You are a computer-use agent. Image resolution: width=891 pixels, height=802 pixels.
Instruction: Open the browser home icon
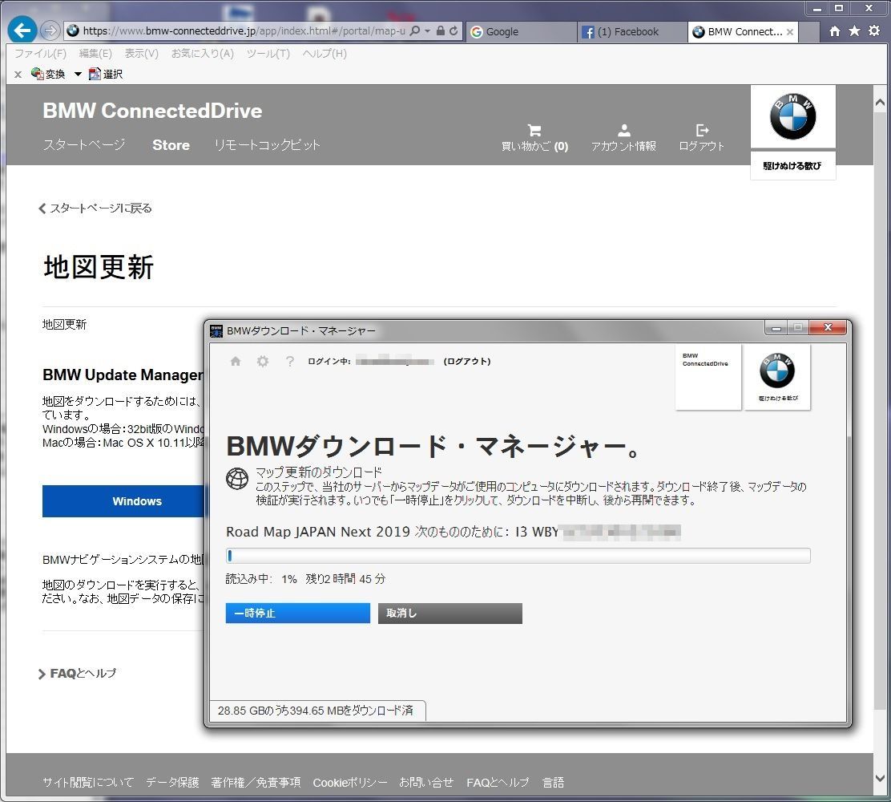[x=835, y=31]
